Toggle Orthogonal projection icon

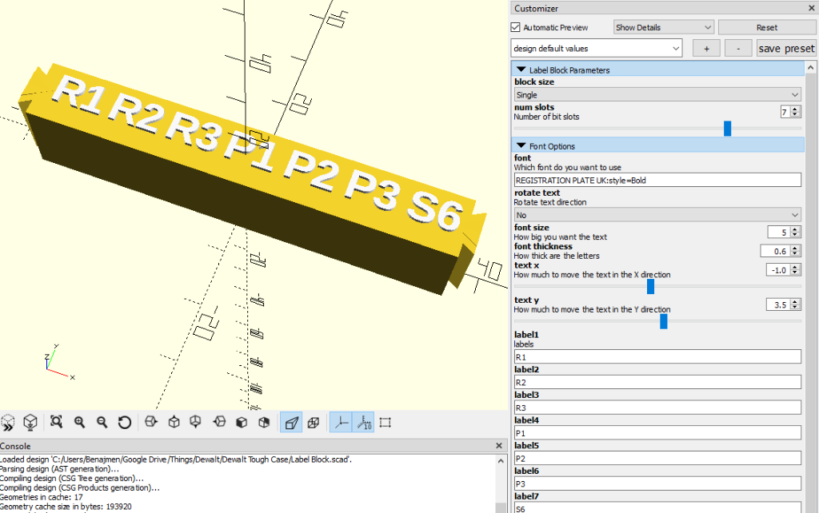[x=314, y=422]
